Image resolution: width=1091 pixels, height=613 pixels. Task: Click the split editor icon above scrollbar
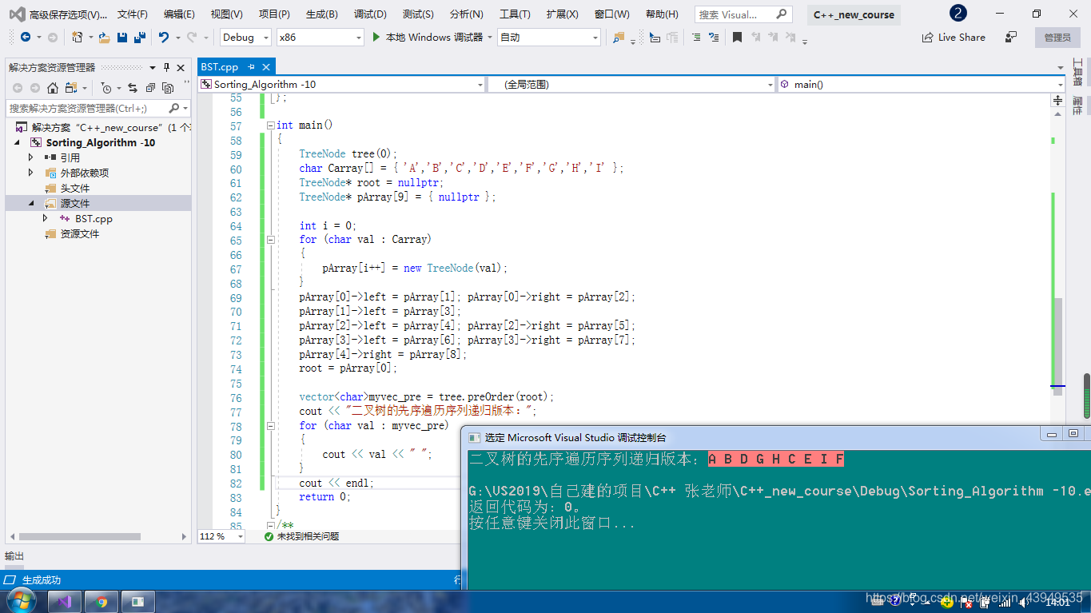[1058, 100]
